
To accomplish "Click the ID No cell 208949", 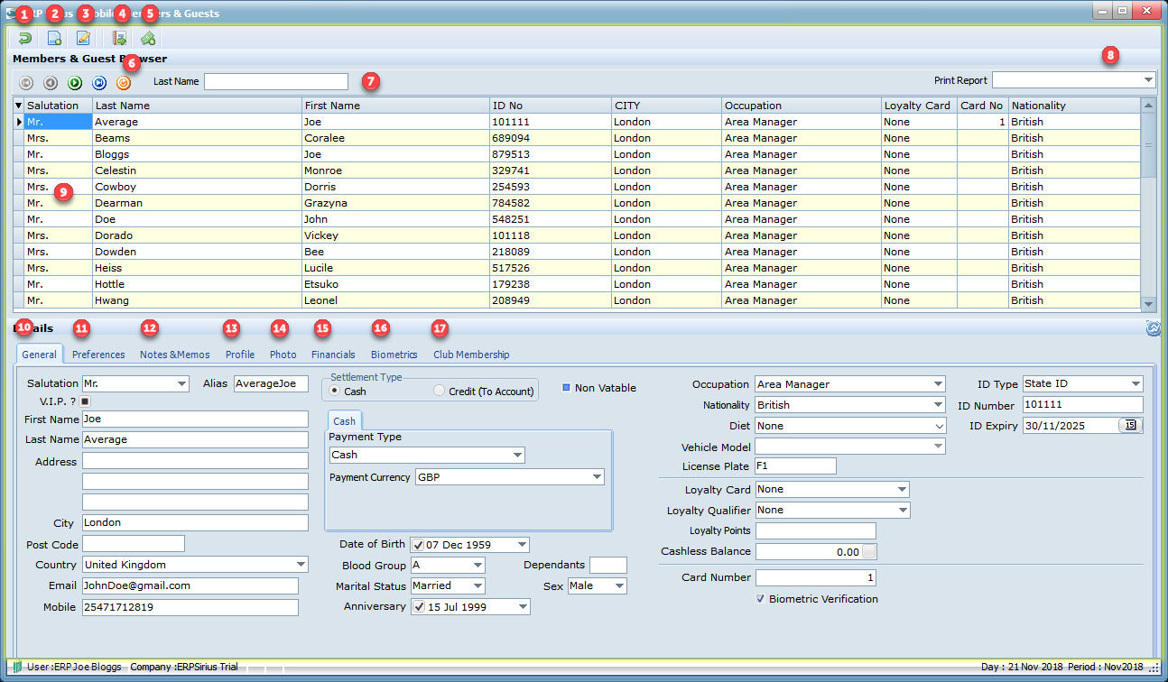I will 550,300.
